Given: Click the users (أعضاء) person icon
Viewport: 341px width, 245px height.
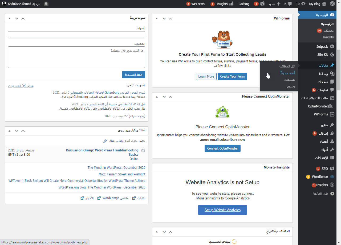Looking at the screenshot, I should [x=332, y=141].
